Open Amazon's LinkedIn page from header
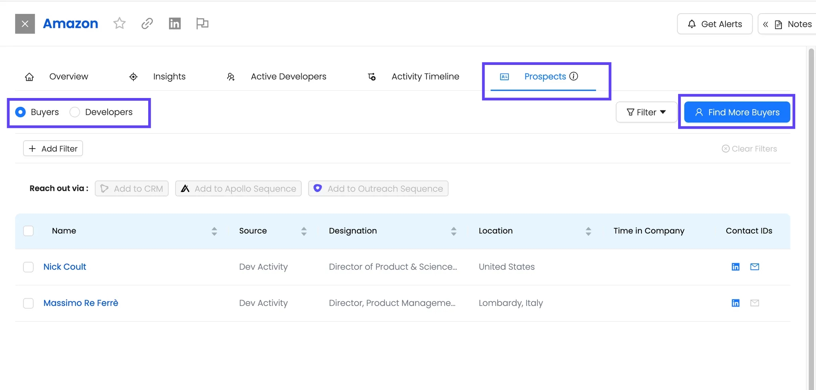The width and height of the screenshot is (816, 390). (175, 24)
